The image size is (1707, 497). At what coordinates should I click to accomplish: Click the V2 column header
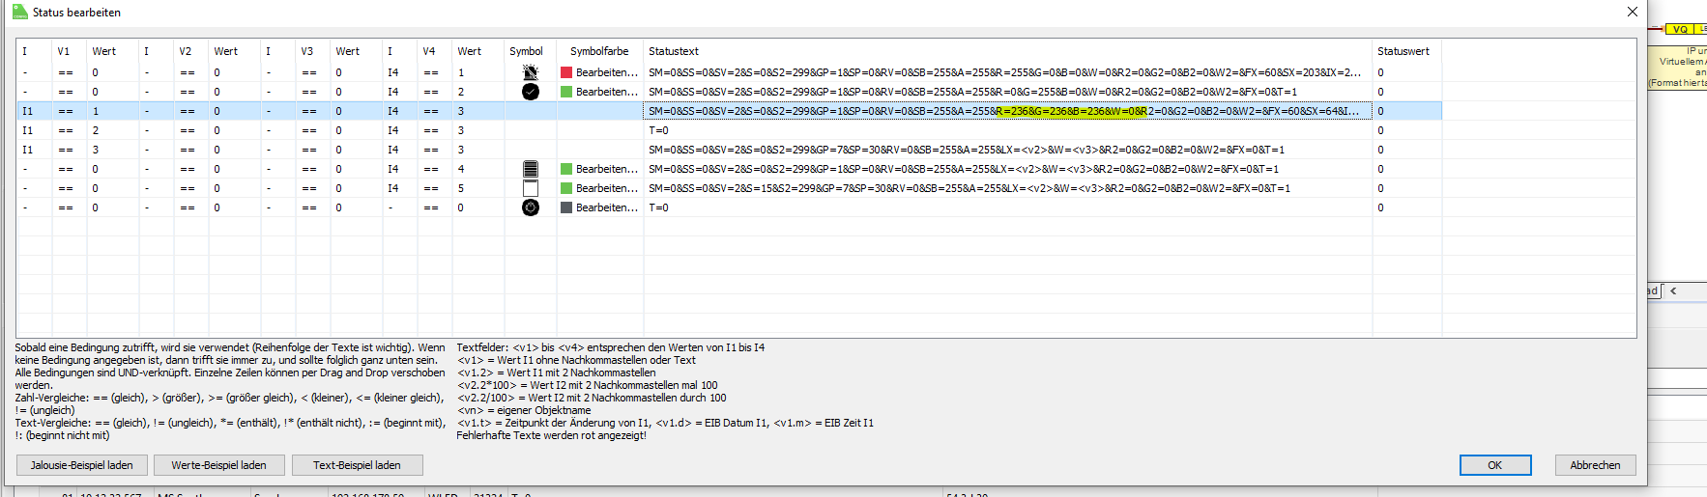click(x=191, y=51)
